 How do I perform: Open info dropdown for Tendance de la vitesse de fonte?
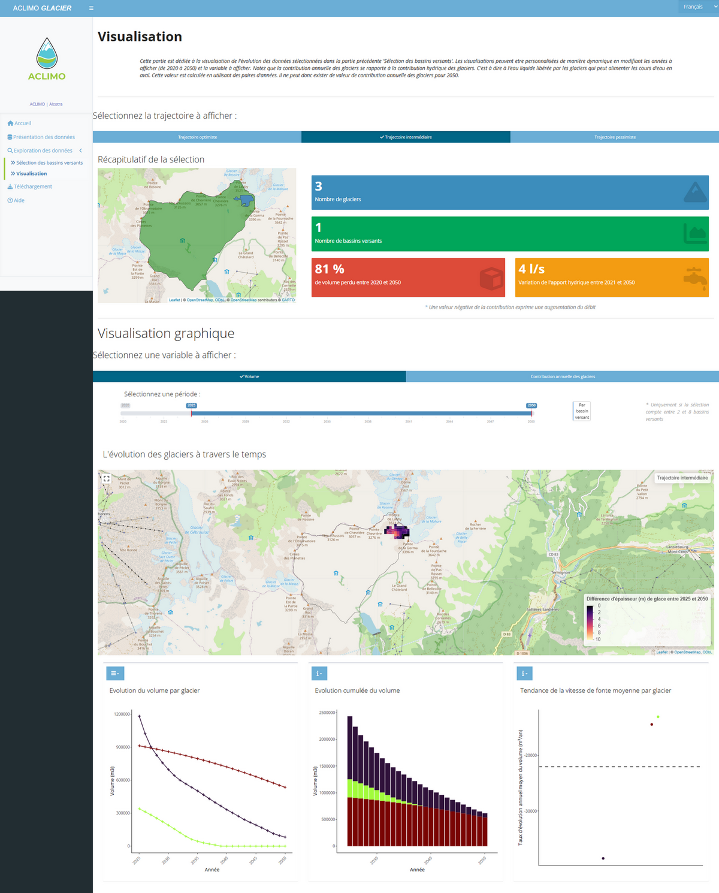click(524, 674)
